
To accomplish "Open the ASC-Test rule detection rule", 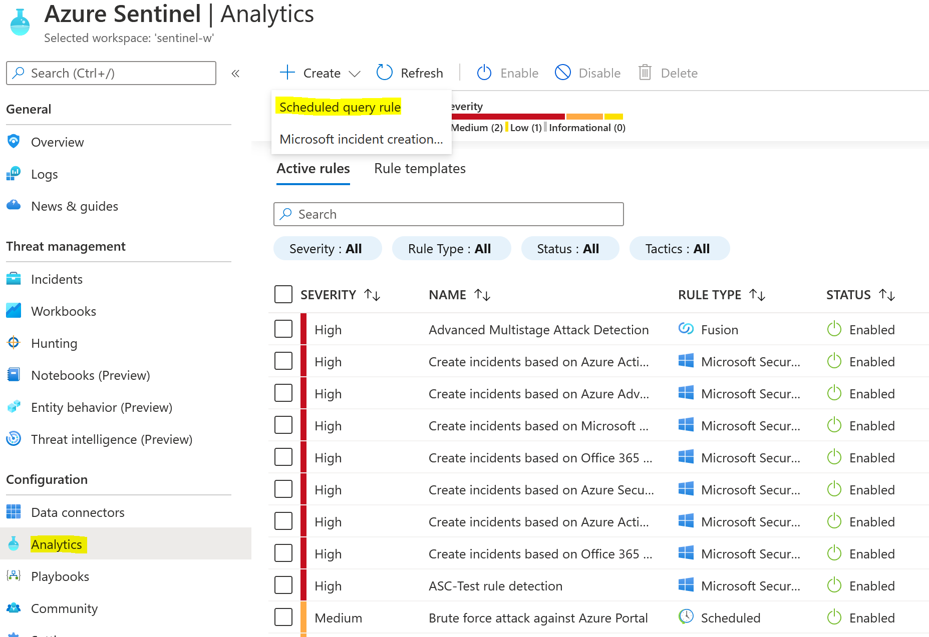I will 495,585.
